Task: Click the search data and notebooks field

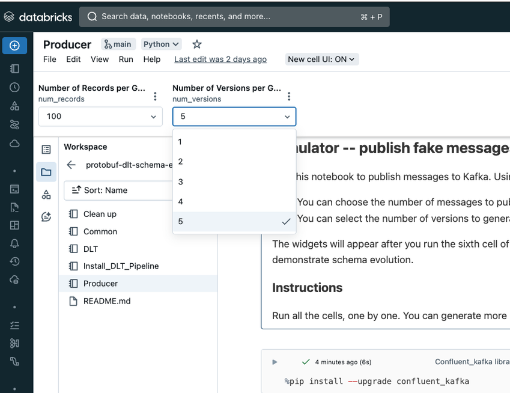Action: [x=234, y=17]
